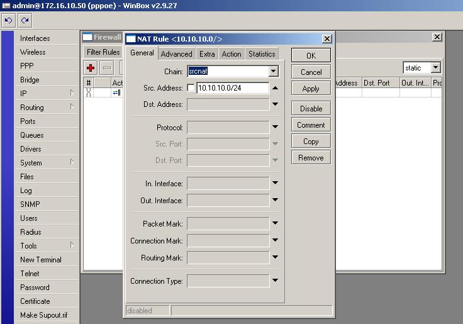Screen dimensions: 463x324
Task: Collapse Src. Address field up arrow
Action: coord(275,88)
